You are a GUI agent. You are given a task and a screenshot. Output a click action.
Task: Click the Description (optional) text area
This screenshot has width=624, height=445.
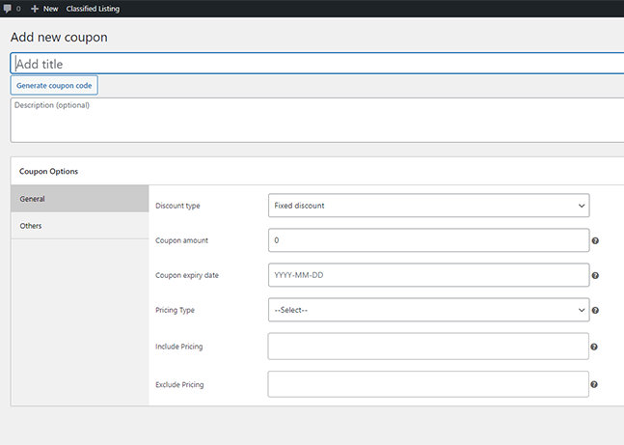pos(317,120)
